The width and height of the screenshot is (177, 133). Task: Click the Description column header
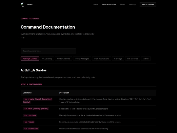[x=64, y=93]
